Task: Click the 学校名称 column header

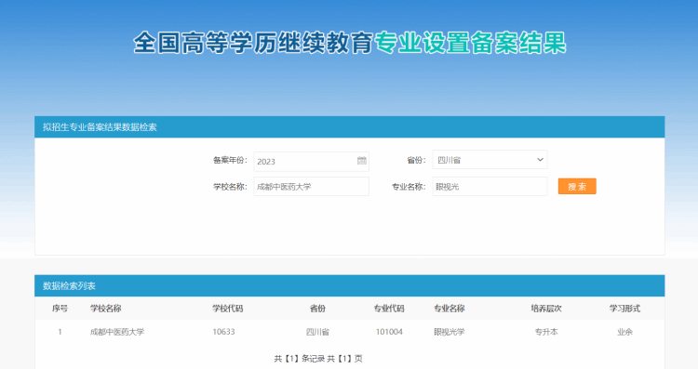Action: [x=105, y=308]
